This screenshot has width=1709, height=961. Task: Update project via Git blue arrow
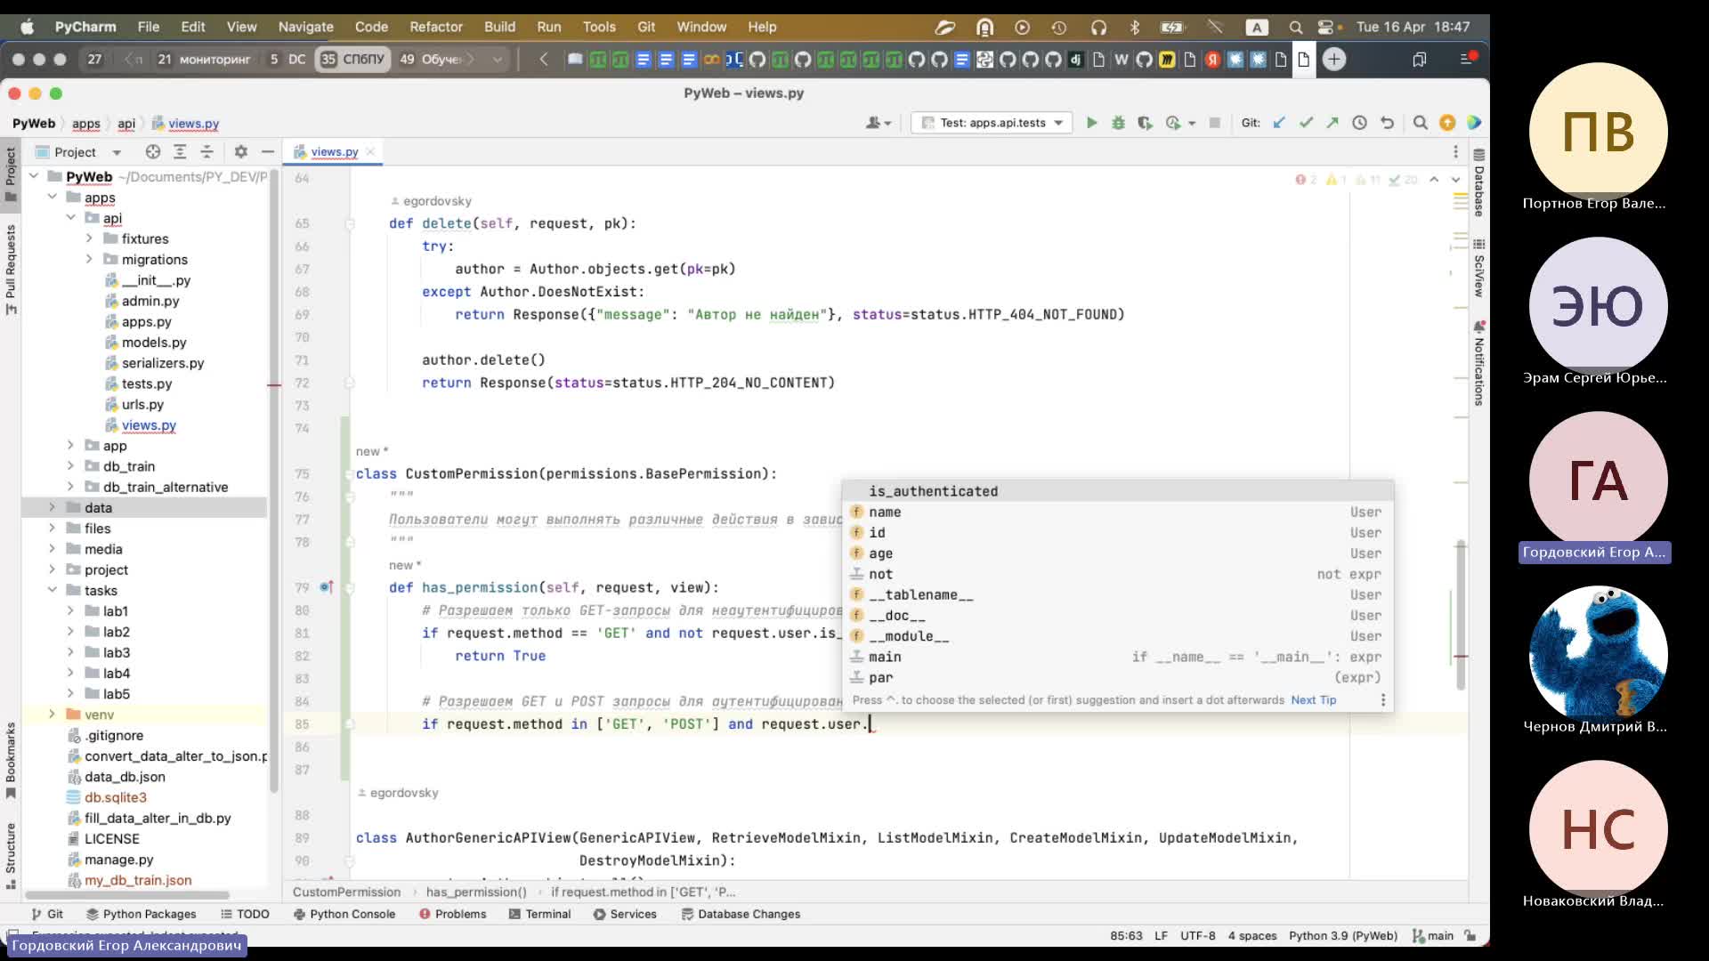pyautogui.click(x=1279, y=123)
